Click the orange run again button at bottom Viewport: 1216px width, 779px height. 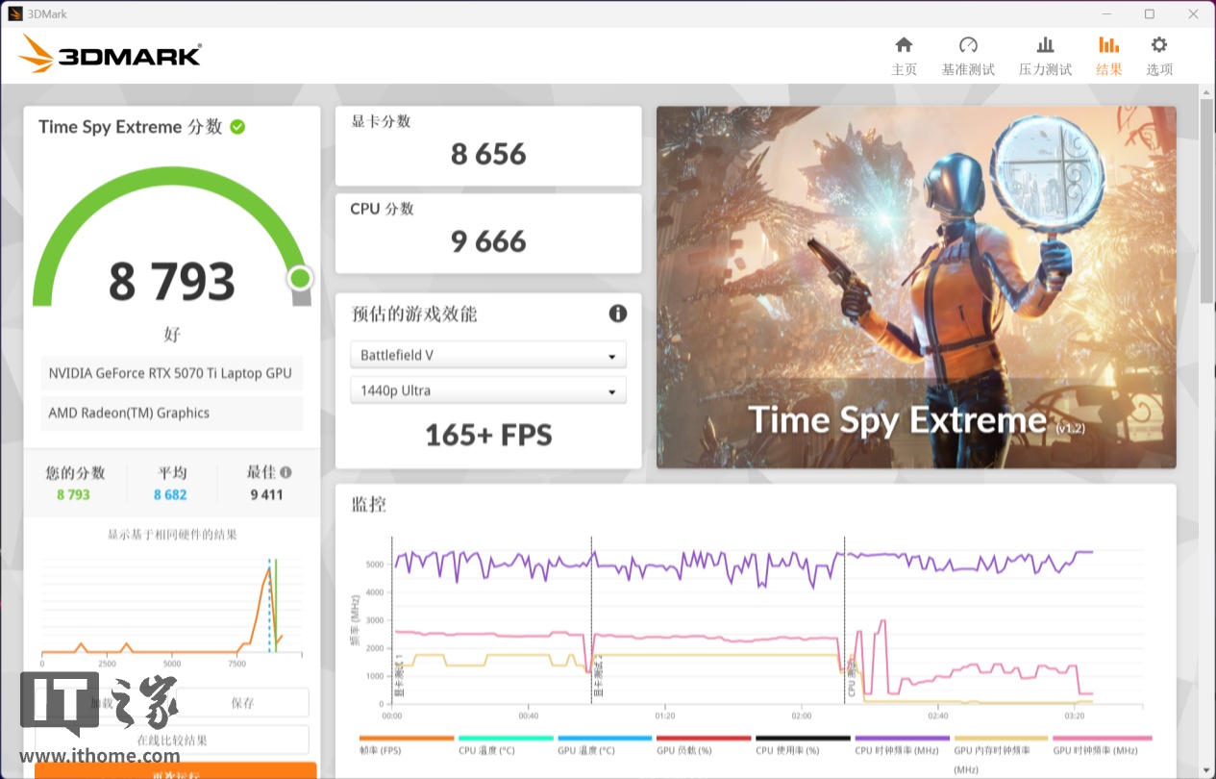coord(175,771)
